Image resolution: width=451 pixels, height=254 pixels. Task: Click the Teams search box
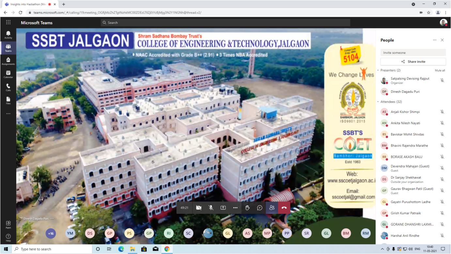pos(225,22)
